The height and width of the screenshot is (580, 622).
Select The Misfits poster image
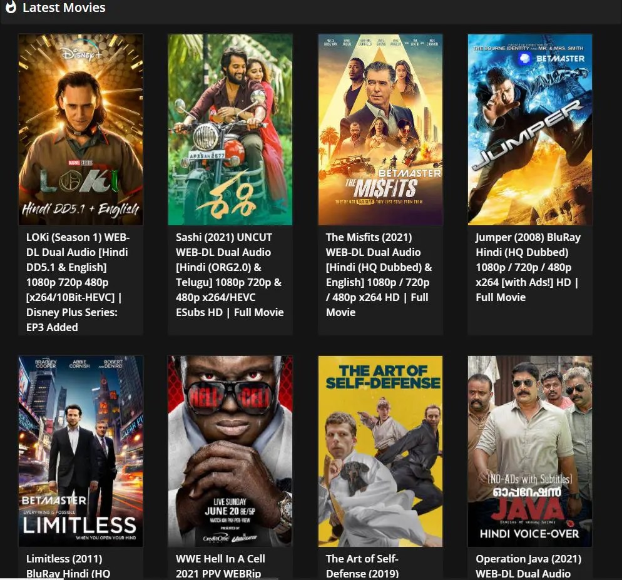click(x=380, y=130)
